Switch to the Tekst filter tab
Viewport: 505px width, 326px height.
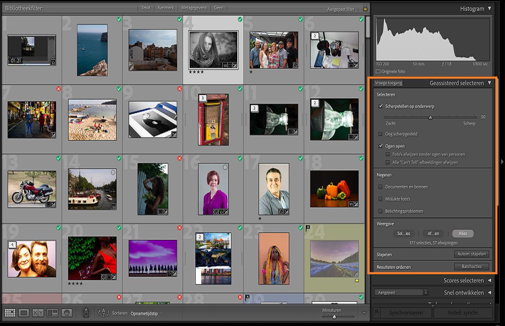pos(145,8)
